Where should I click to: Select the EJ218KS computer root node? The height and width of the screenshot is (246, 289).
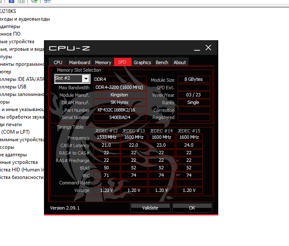click(8, 11)
